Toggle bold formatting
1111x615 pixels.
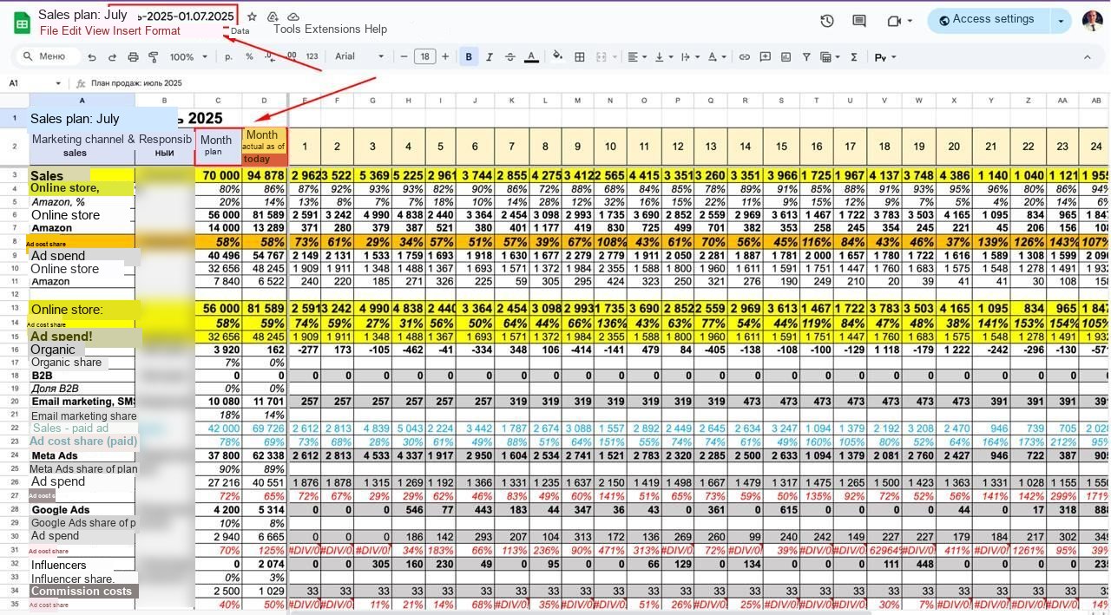click(x=469, y=57)
